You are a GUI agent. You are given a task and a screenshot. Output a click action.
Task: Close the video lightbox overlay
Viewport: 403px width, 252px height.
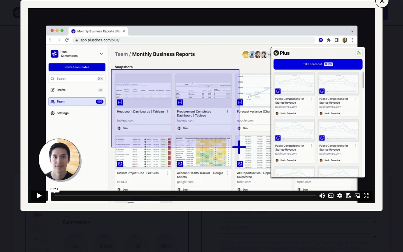click(382, 2)
